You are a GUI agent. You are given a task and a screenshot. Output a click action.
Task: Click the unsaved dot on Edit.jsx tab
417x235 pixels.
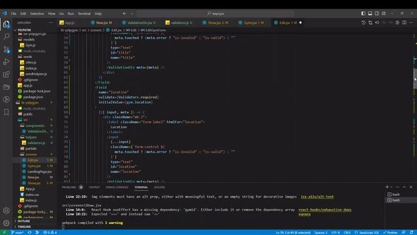coord(300,23)
